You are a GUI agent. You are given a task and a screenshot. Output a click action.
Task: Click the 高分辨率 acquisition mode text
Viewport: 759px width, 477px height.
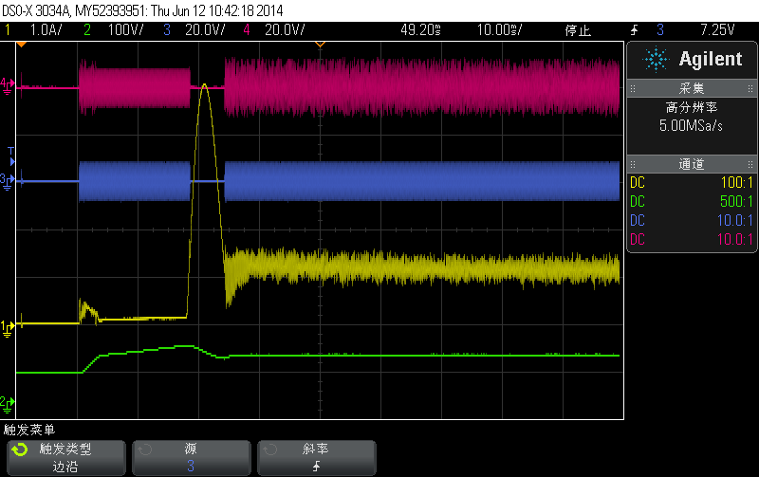click(692, 107)
